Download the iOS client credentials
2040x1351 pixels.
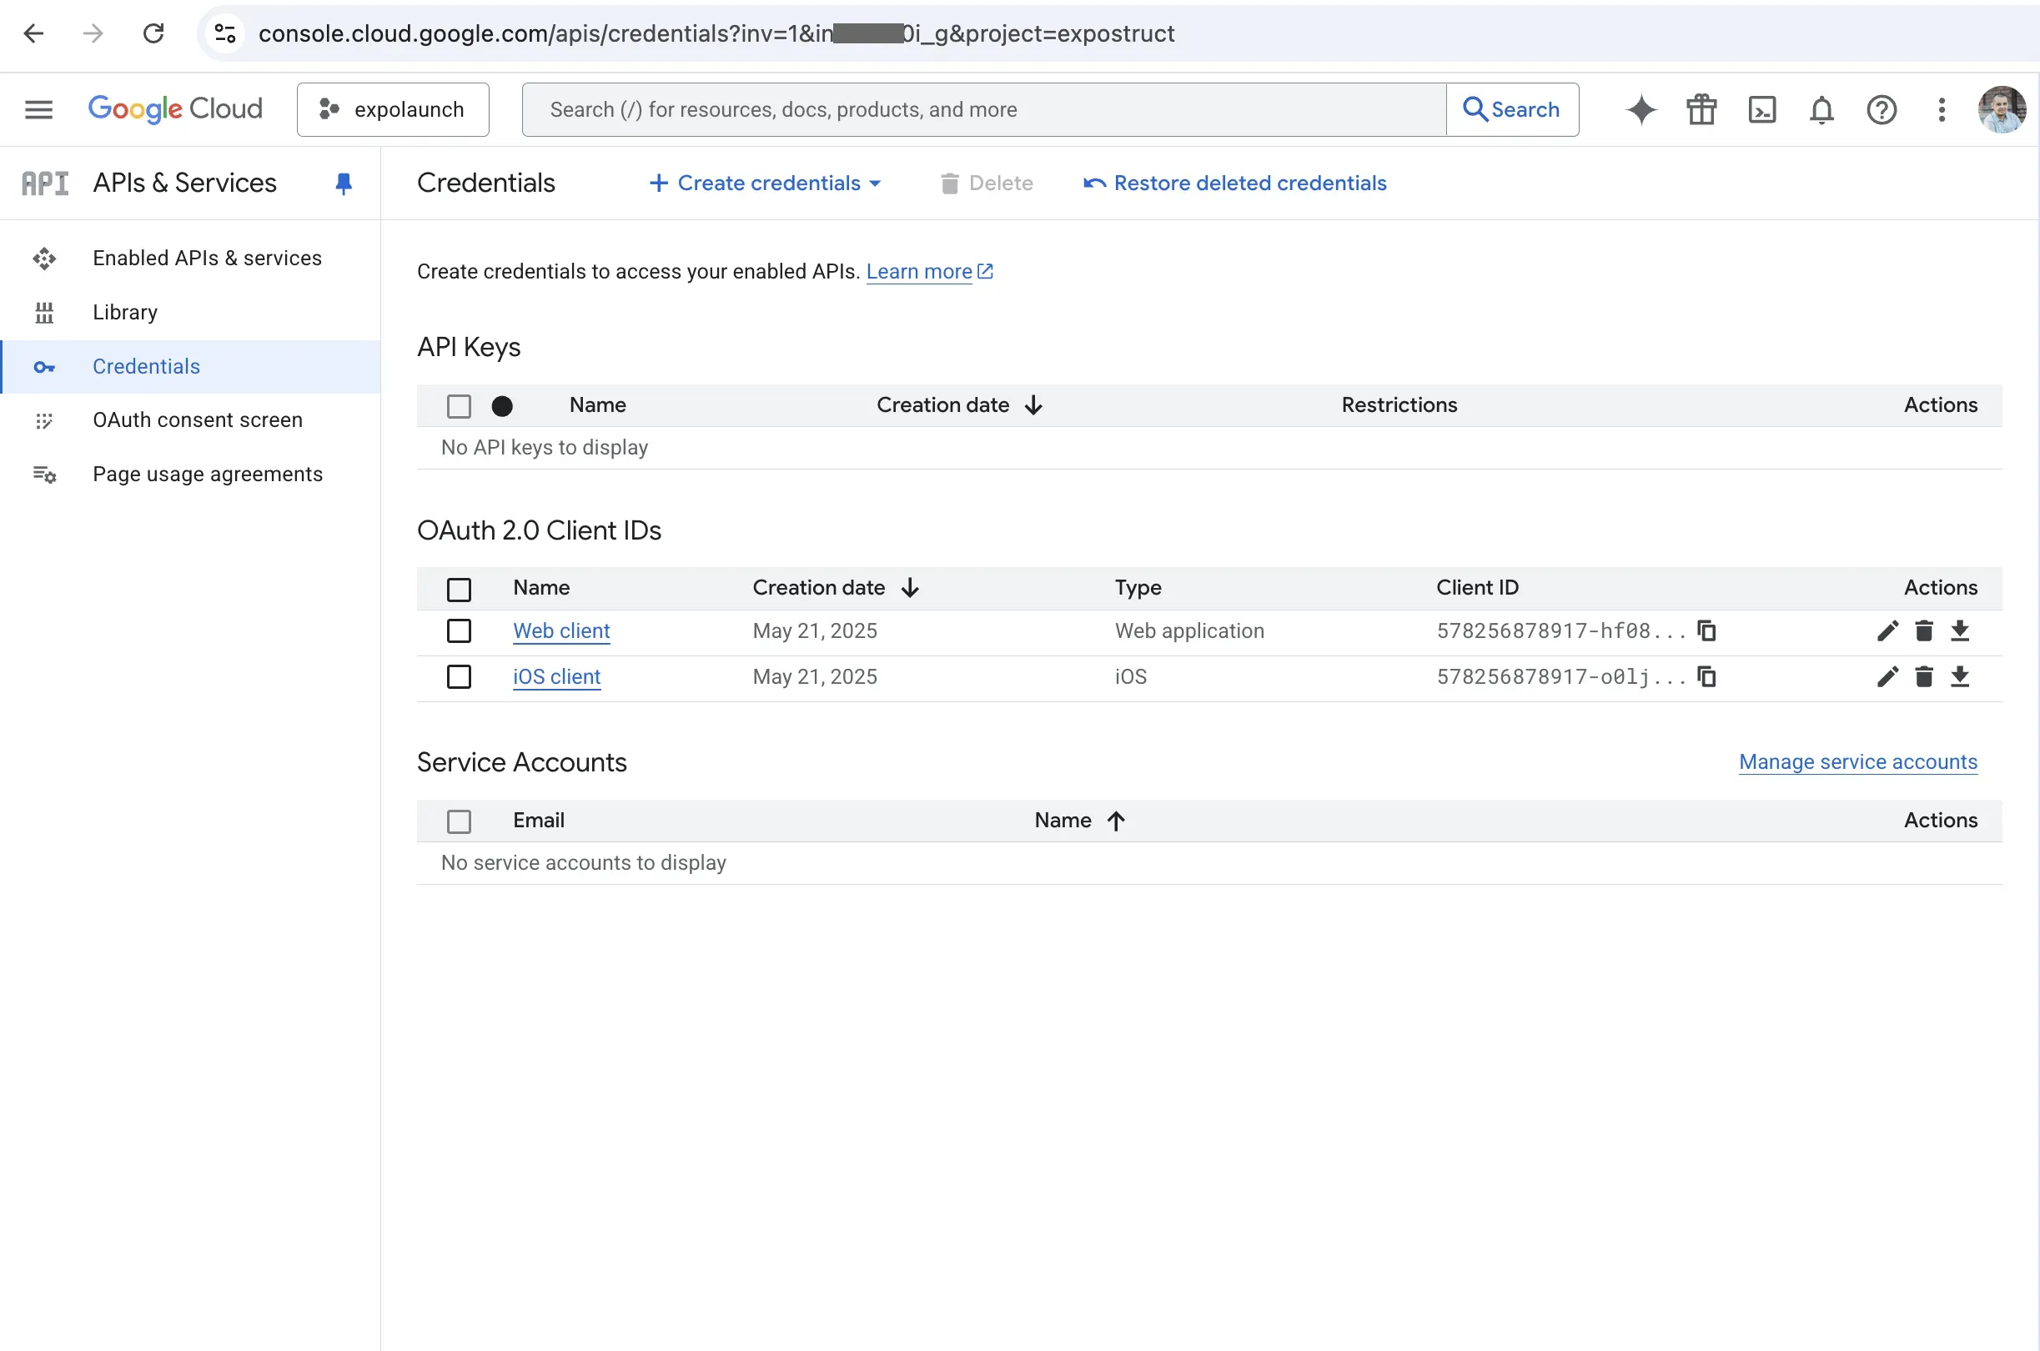coord(1960,676)
